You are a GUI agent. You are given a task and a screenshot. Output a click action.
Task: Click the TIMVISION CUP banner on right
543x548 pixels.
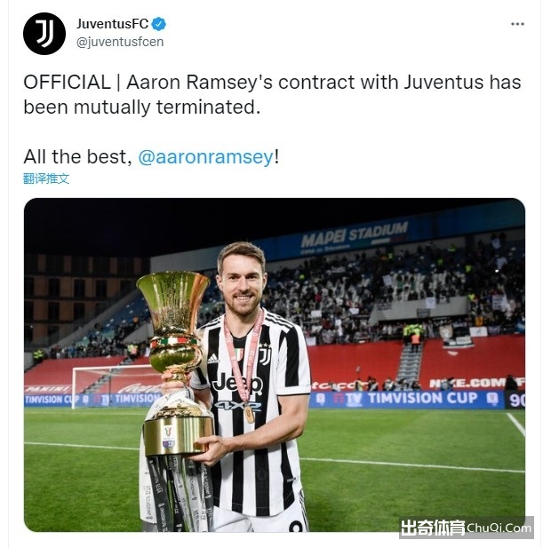422,399
